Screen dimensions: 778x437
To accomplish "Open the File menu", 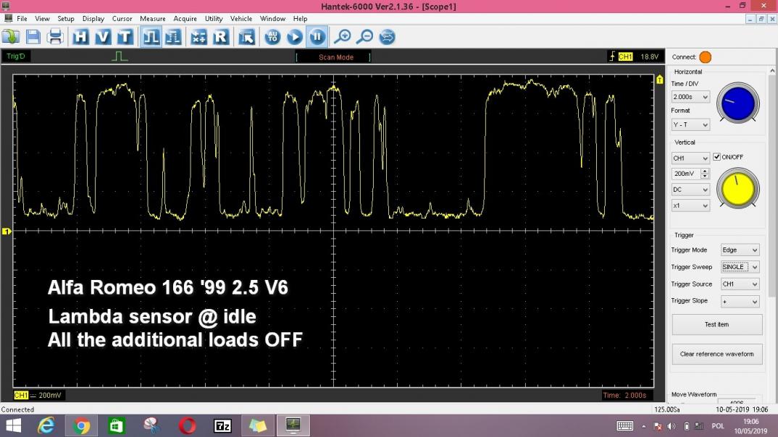I will 22,18.
